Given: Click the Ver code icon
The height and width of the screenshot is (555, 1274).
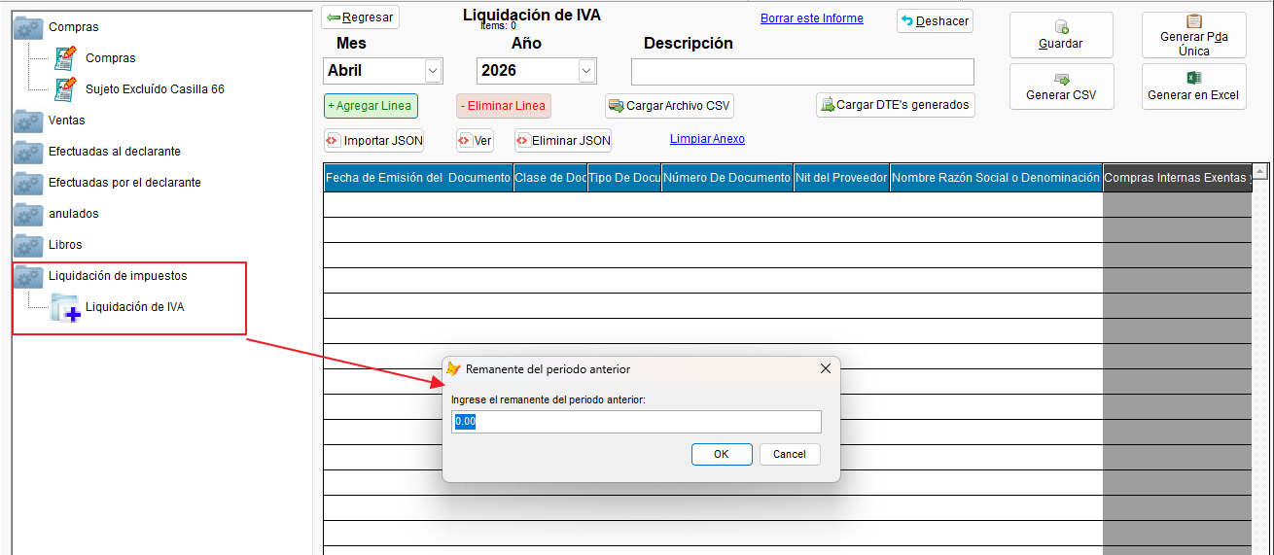Looking at the screenshot, I should click(x=466, y=140).
